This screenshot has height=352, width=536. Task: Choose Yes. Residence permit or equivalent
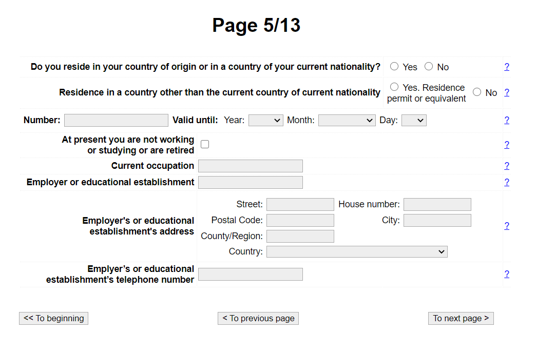pos(394,87)
